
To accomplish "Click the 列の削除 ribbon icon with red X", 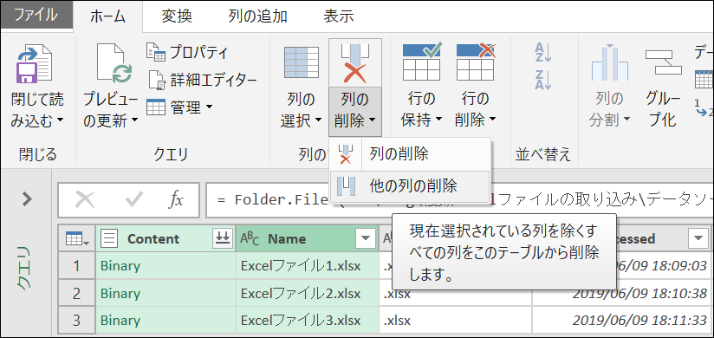I will click(x=355, y=62).
